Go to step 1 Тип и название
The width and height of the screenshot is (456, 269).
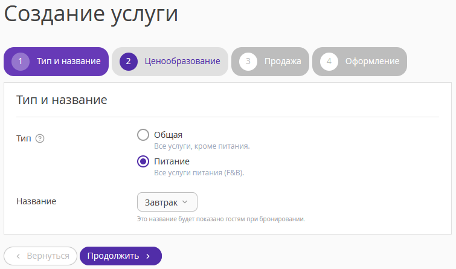coord(56,62)
